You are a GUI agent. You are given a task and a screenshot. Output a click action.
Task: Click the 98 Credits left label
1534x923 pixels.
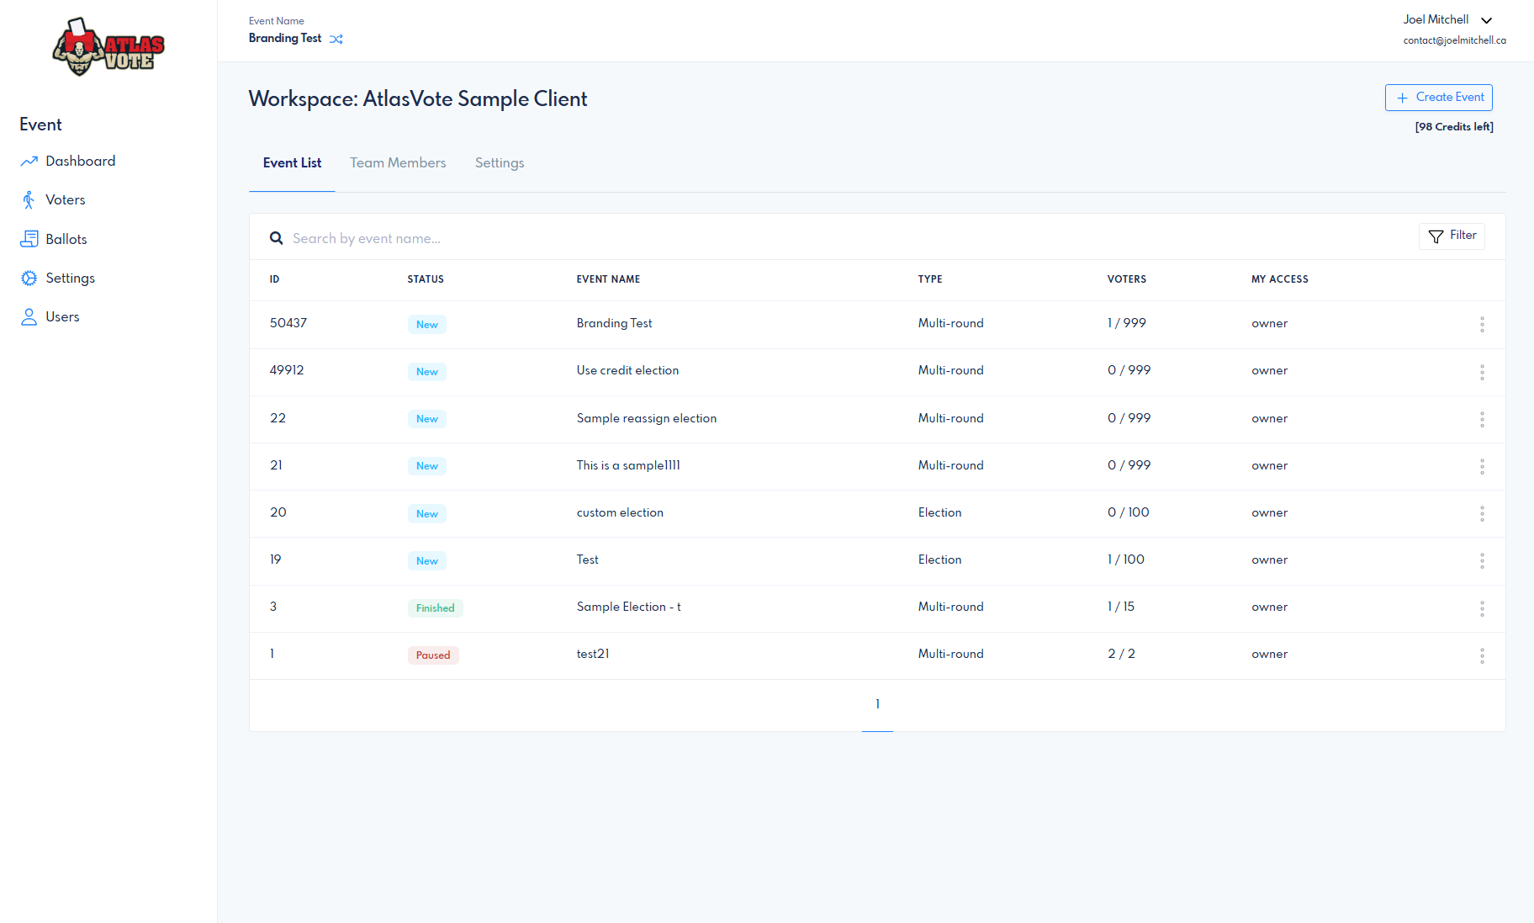click(1454, 127)
